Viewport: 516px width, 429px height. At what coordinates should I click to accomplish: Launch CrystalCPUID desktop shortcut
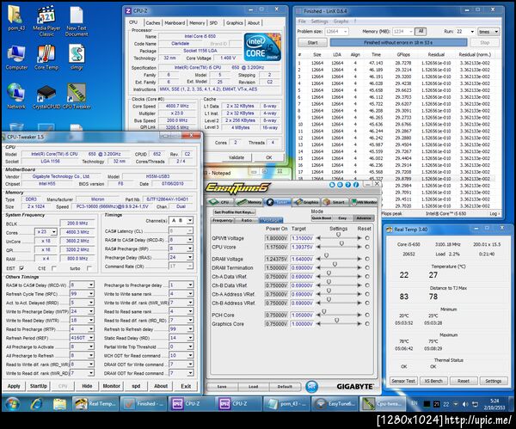46,97
